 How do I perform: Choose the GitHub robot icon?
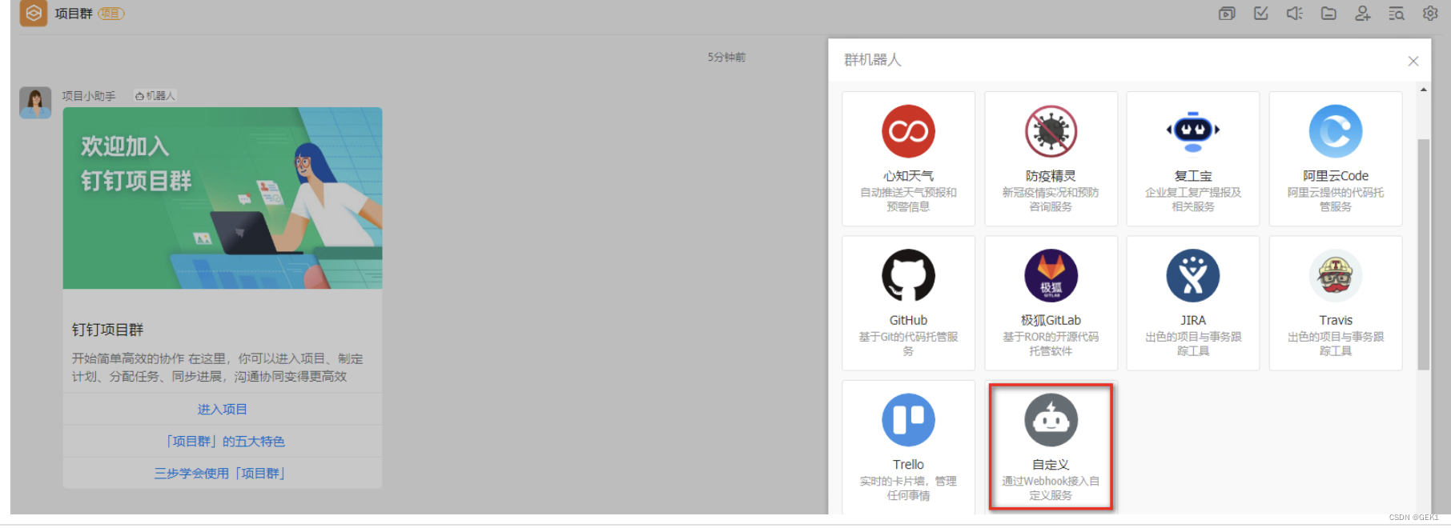tap(908, 276)
